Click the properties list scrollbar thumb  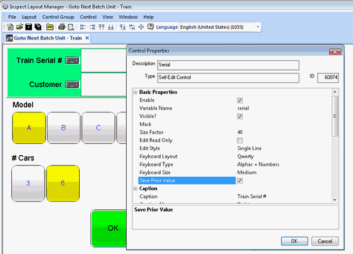(x=335, y=116)
